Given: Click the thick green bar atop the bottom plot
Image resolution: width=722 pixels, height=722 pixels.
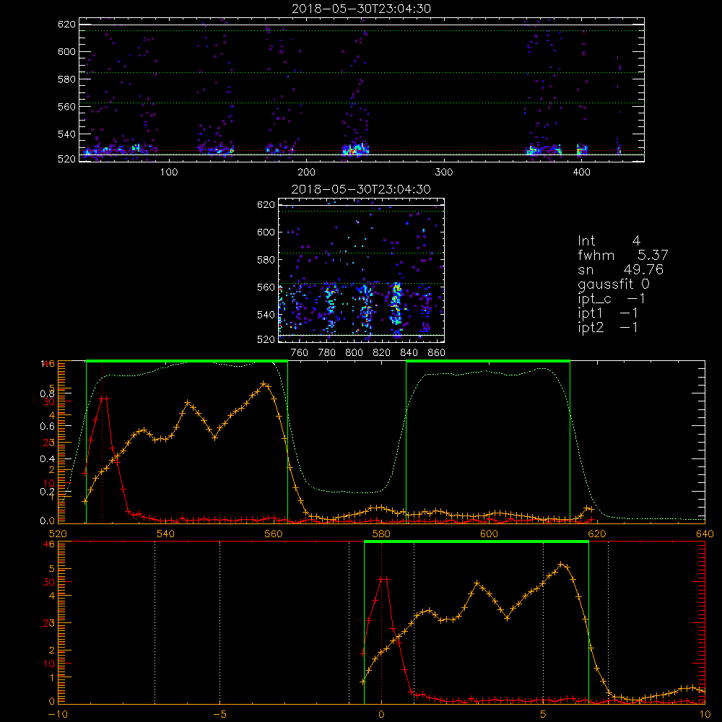Looking at the screenshot, I should [476, 542].
